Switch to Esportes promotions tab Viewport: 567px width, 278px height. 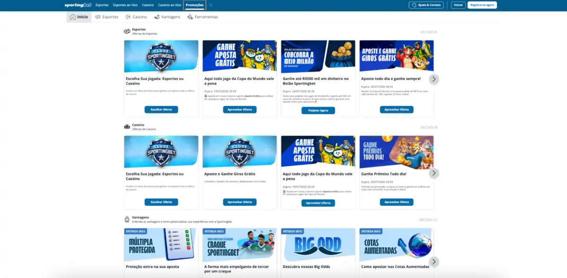107,17
